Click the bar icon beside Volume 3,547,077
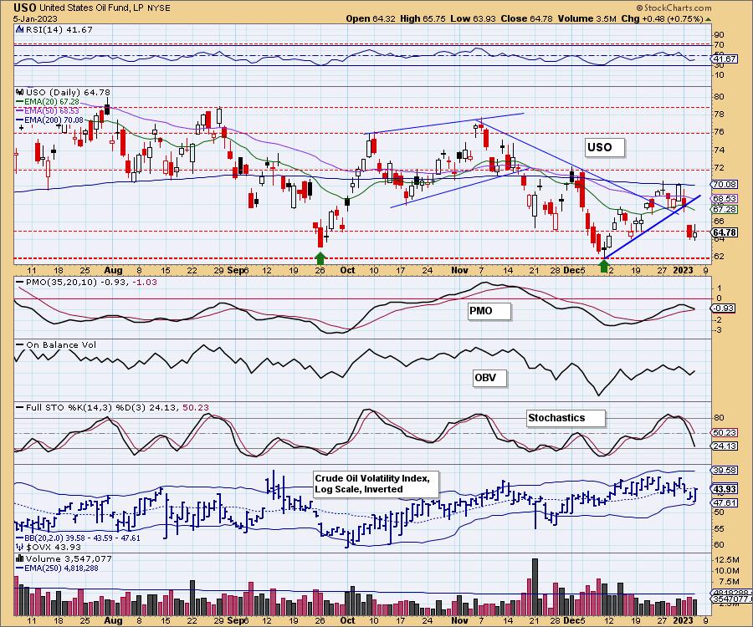 [20, 558]
